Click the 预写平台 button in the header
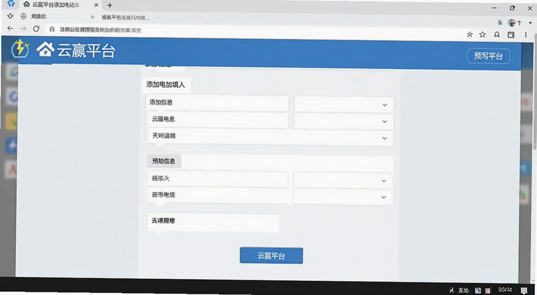Viewport: 537px width, 295px height. point(489,56)
